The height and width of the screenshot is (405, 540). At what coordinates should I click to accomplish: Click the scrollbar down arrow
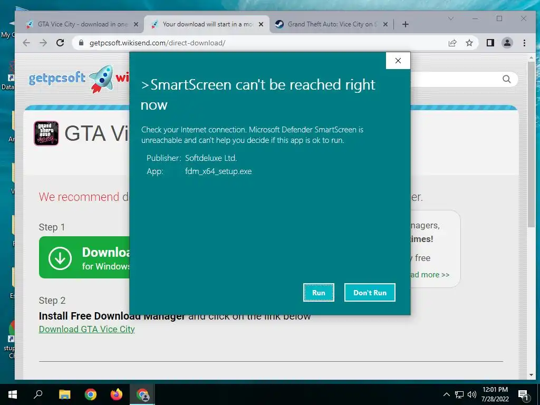tap(531, 375)
